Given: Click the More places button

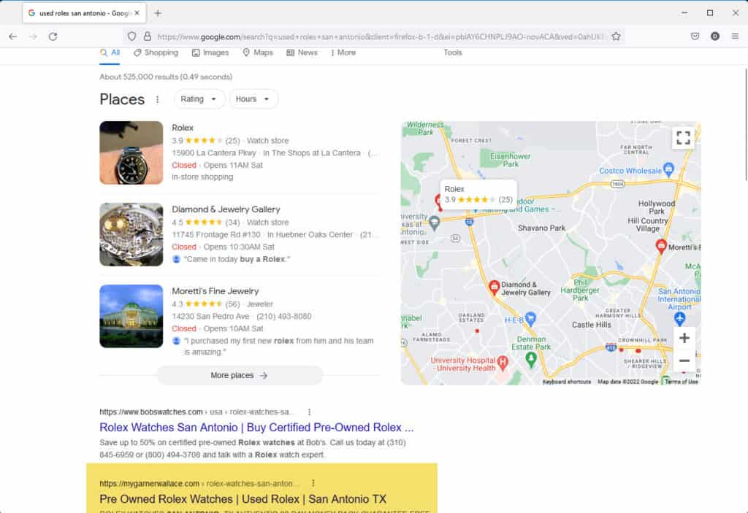Looking at the screenshot, I should click(x=240, y=376).
